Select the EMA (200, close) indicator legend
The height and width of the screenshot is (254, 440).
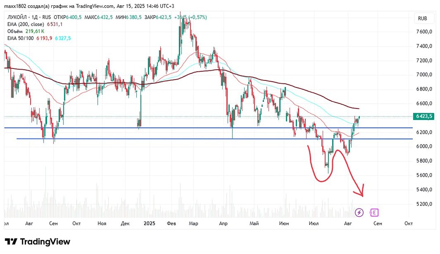26,25
